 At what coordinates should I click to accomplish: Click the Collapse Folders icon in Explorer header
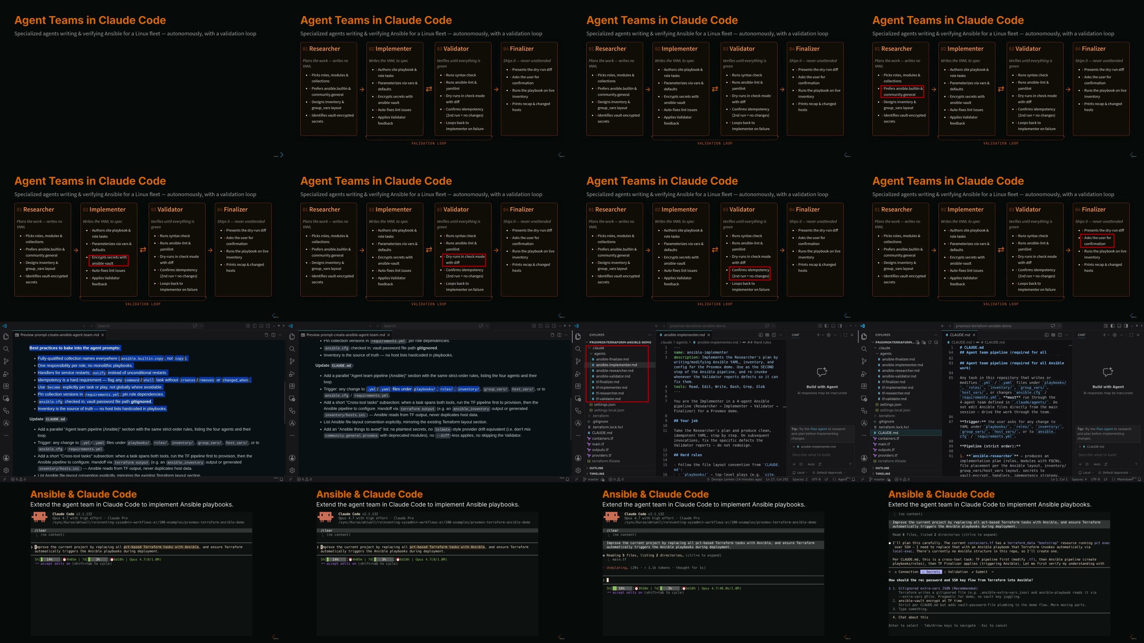pos(936,342)
